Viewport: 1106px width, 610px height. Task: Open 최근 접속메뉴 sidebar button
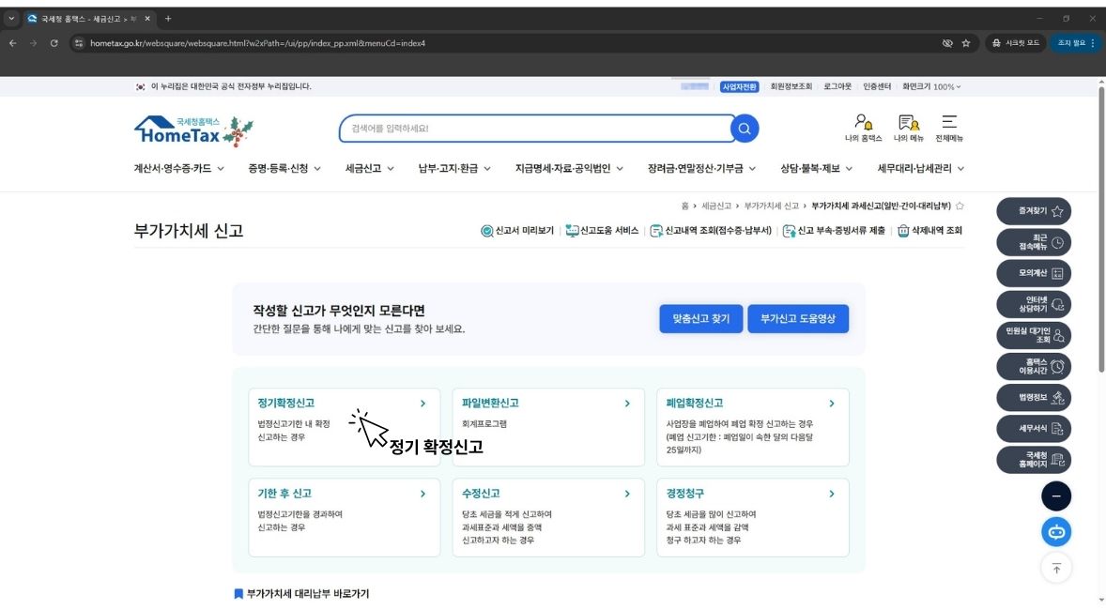[1034, 242]
